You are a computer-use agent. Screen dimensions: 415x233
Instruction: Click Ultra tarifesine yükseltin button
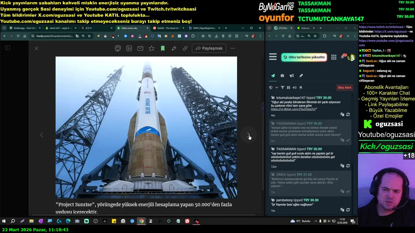304,57
